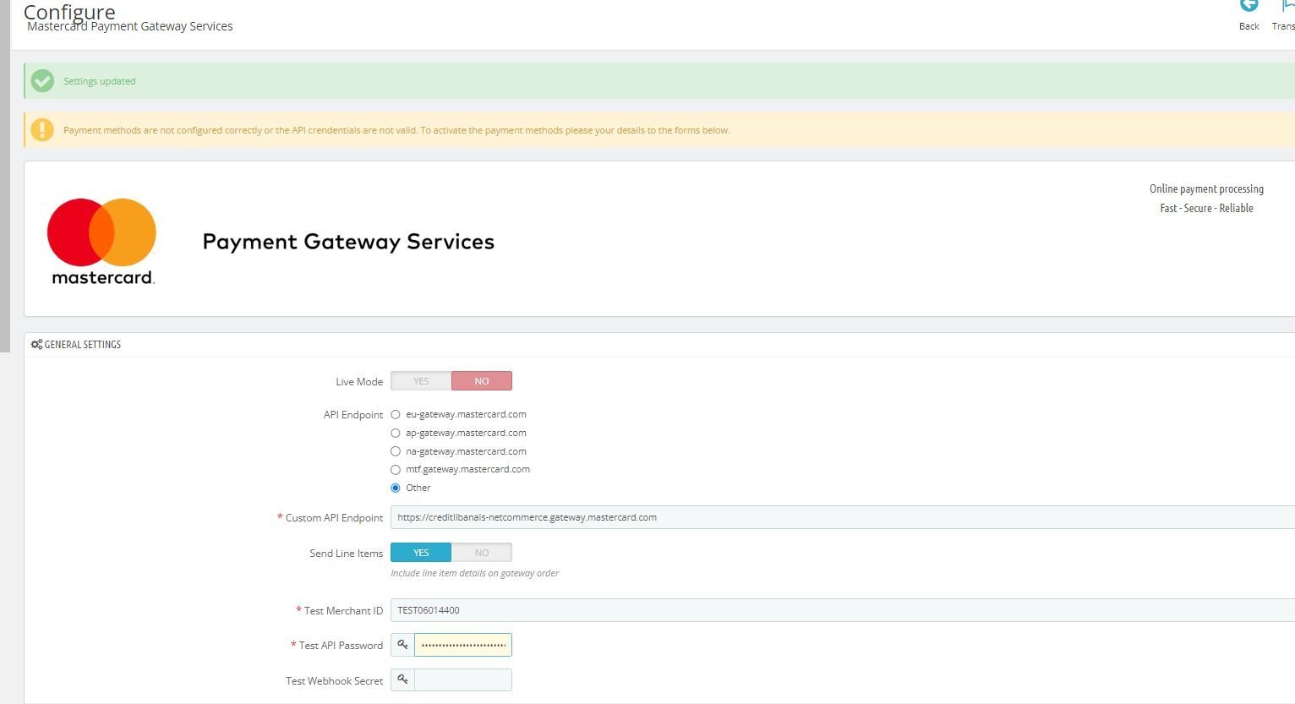Click the Back arrow icon
The image size is (1295, 704).
[1249, 5]
